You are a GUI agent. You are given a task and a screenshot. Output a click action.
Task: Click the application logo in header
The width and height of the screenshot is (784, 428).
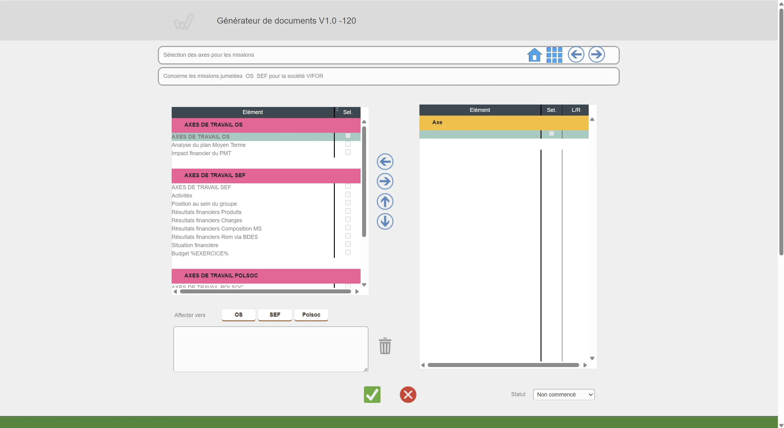[x=184, y=21]
